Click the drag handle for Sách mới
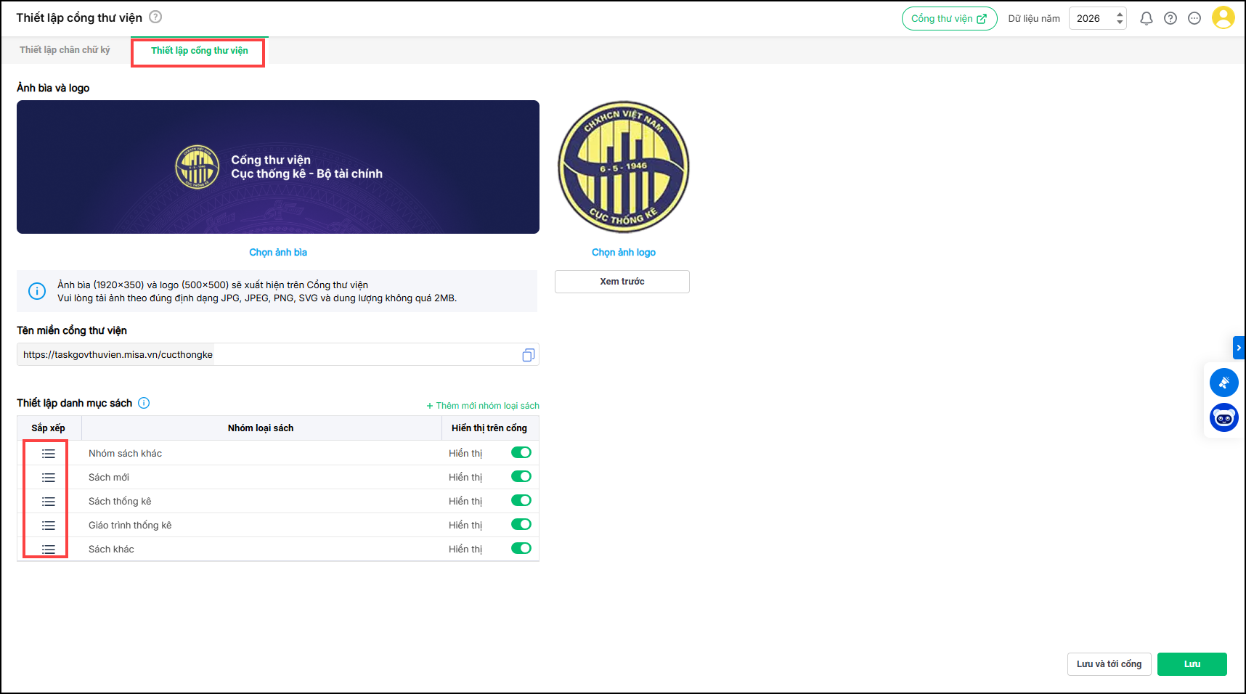Image resolution: width=1246 pixels, height=694 pixels. [49, 478]
